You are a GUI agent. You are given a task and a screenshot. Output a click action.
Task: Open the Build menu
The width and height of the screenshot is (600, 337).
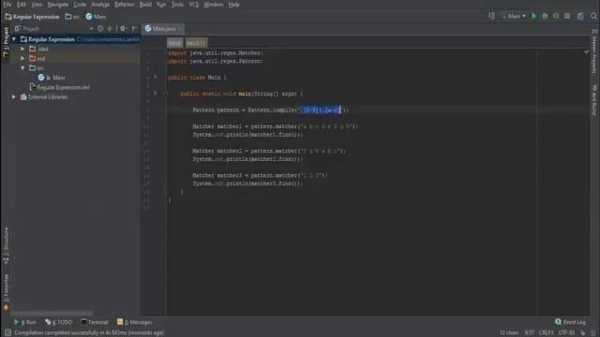pos(145,5)
